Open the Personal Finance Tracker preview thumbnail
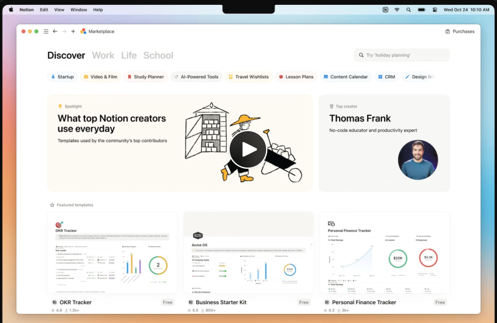 coord(385,253)
